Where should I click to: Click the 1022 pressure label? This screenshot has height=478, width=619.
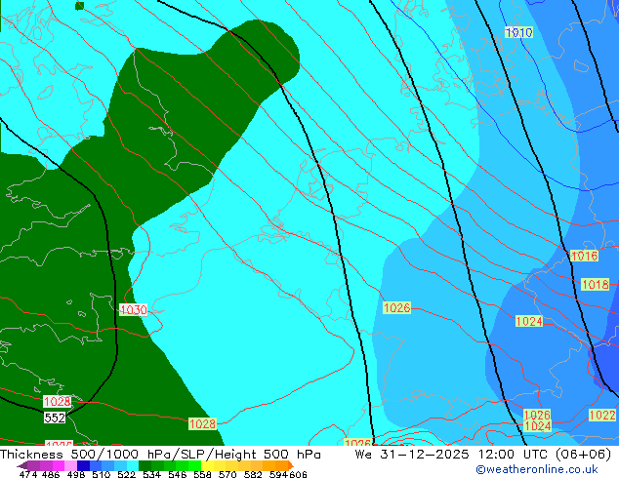pos(602,415)
